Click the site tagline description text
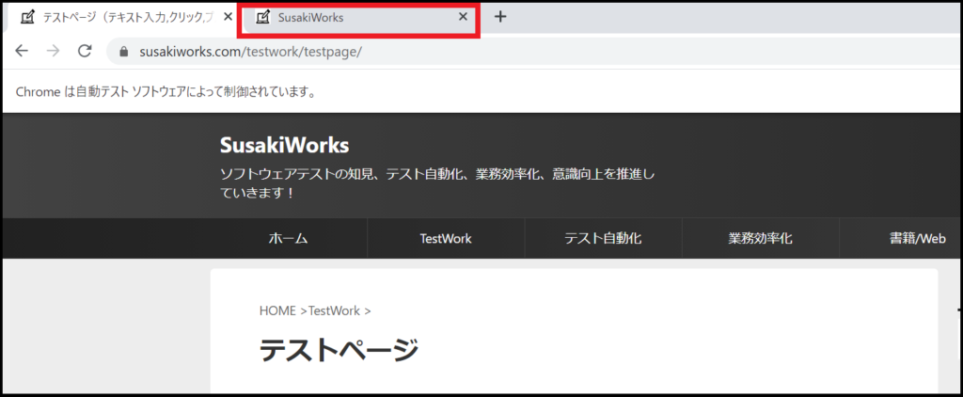Image resolution: width=963 pixels, height=397 pixels. [437, 183]
